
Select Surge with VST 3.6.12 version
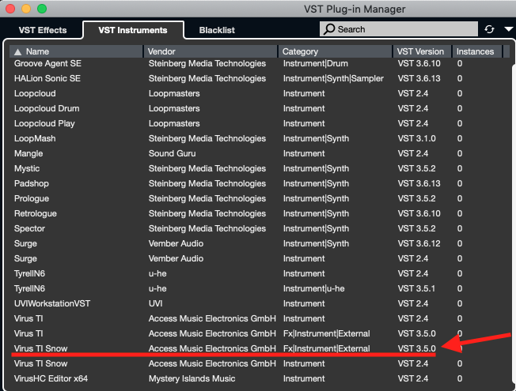[260, 243]
